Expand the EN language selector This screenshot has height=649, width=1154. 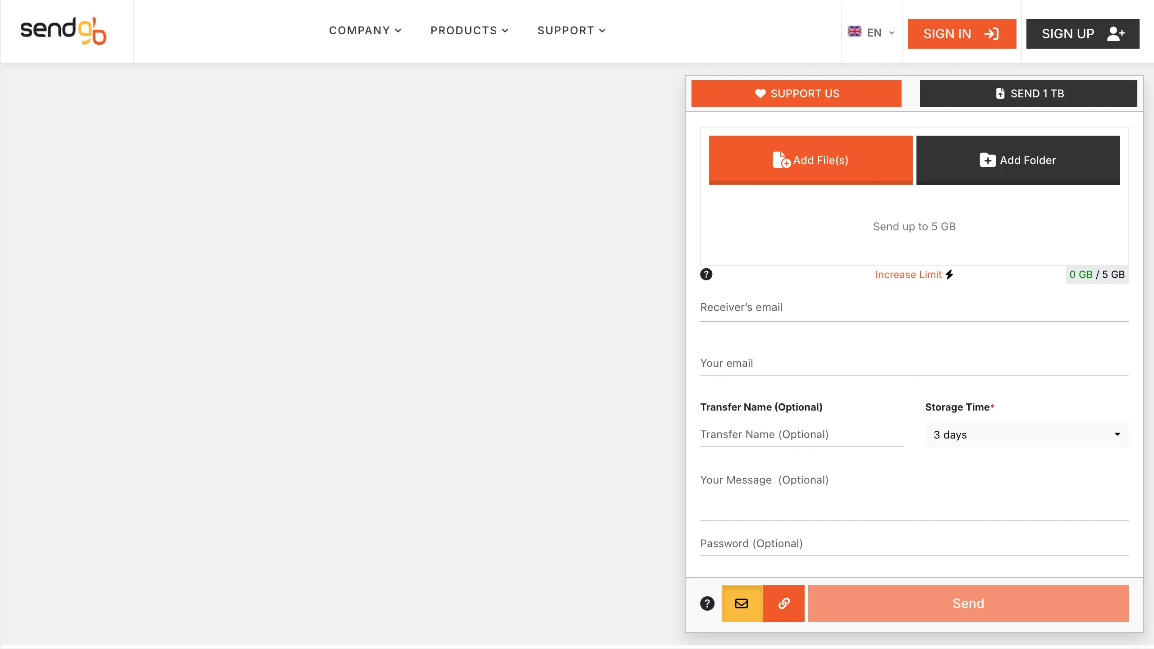873,32
